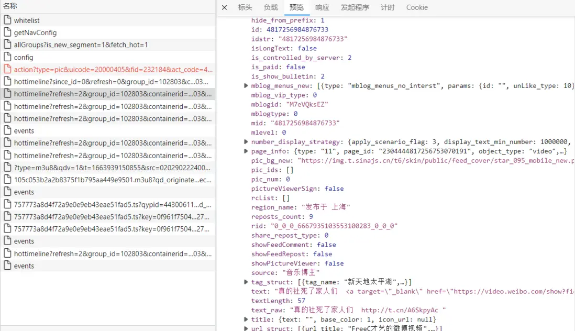This screenshot has height=331, width=575.
Task: Click the file icon beside allGroups request
Action: point(7,45)
